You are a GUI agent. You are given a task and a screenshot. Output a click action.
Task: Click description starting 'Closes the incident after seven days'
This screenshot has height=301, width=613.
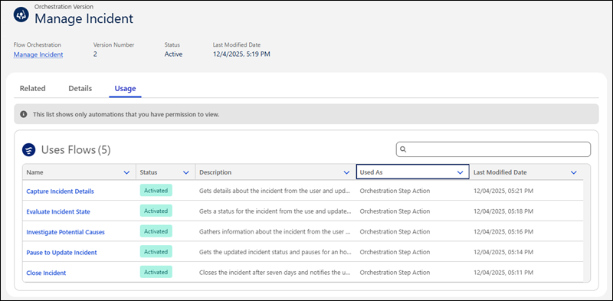coord(275,273)
